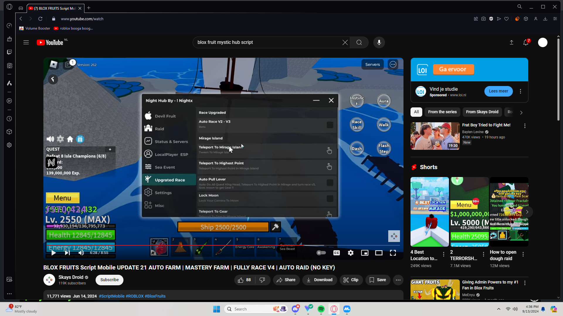Reload the page
Viewport: 563px width, 316px height.
point(40,19)
